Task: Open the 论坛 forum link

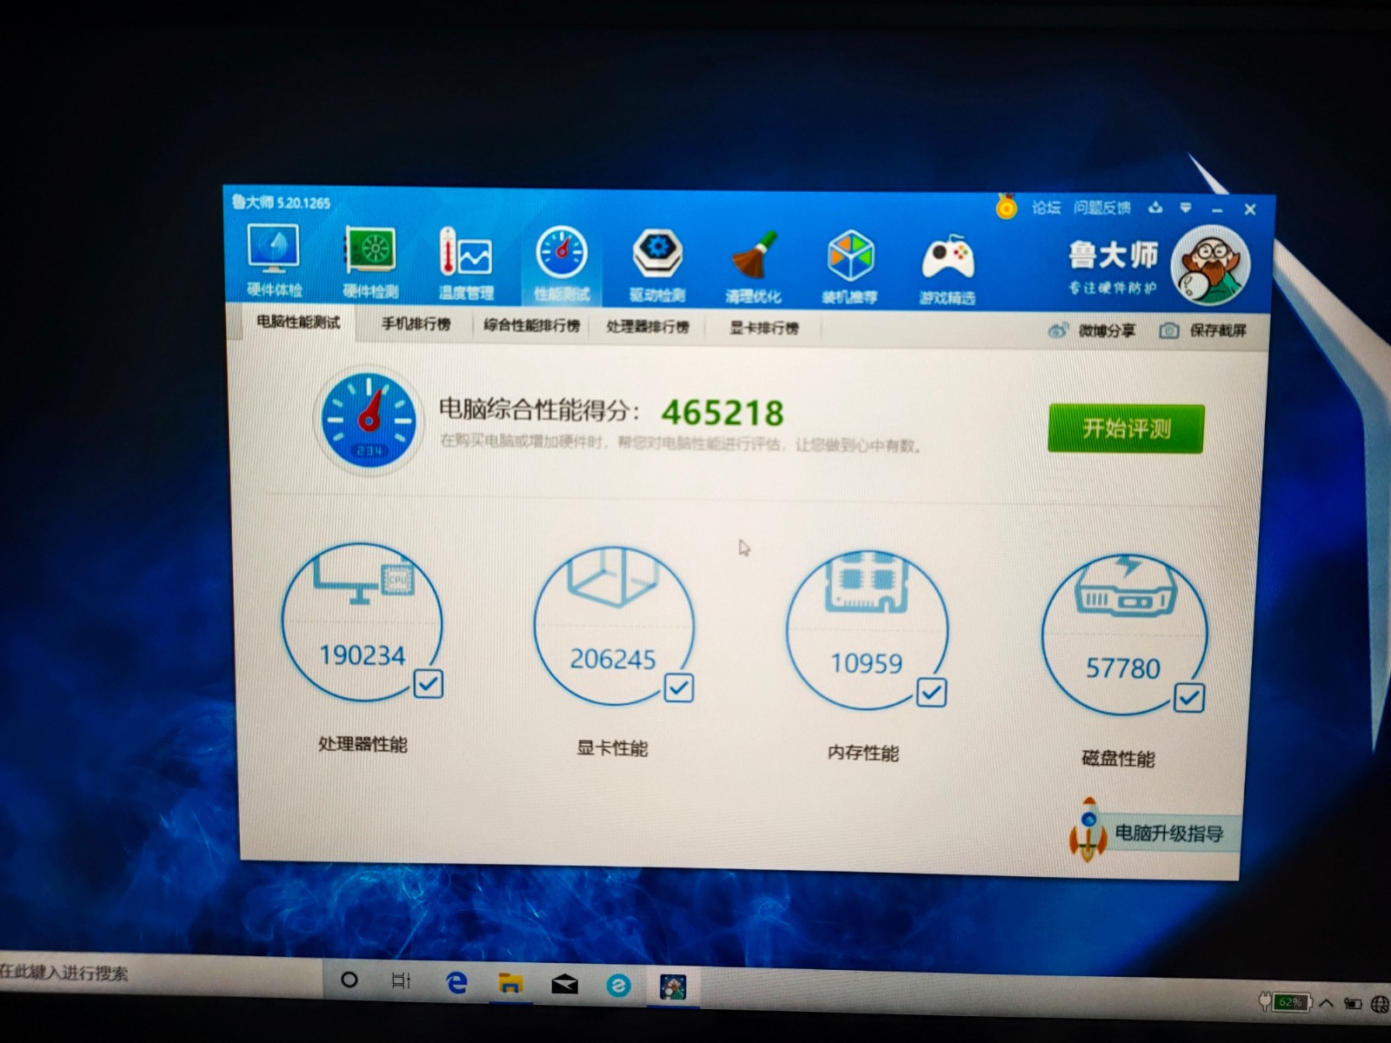Action: coord(1047,208)
